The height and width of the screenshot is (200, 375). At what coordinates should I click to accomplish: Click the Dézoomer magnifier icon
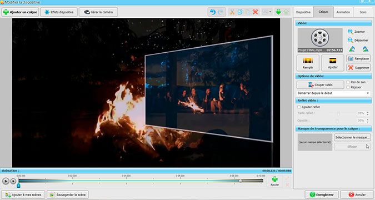point(351,40)
